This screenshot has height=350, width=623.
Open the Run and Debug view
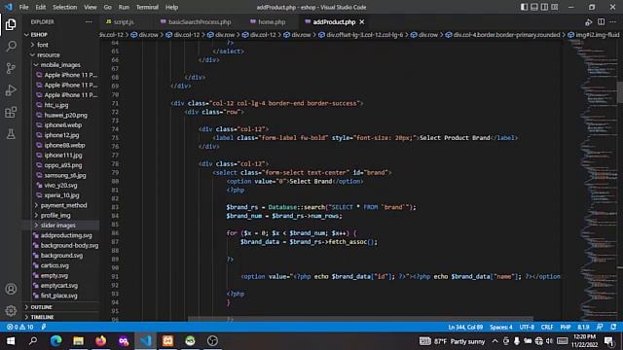(x=11, y=90)
